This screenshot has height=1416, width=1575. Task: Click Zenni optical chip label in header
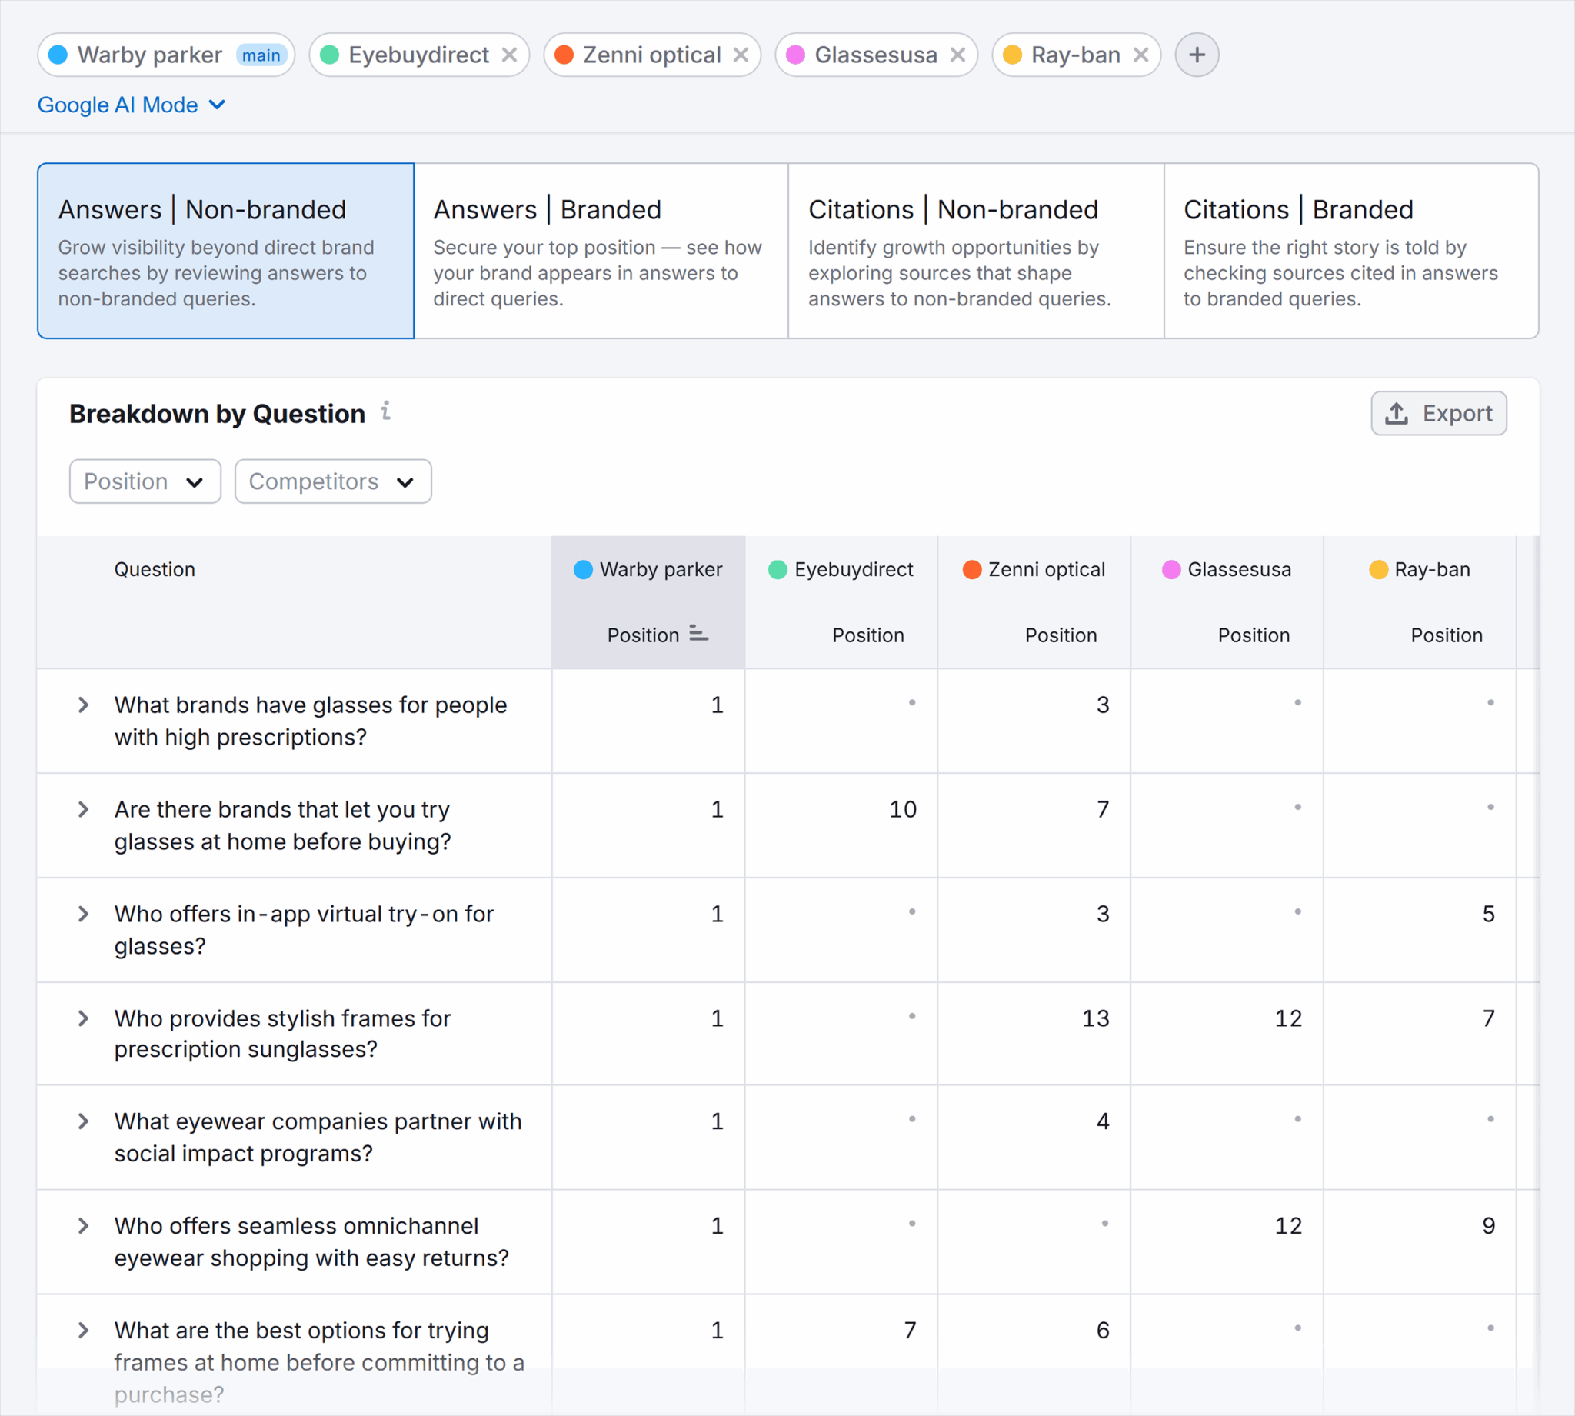click(652, 55)
